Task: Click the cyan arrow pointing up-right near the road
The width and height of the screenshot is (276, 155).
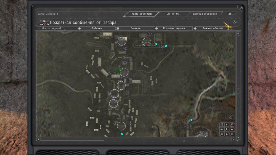Action: point(166,46)
